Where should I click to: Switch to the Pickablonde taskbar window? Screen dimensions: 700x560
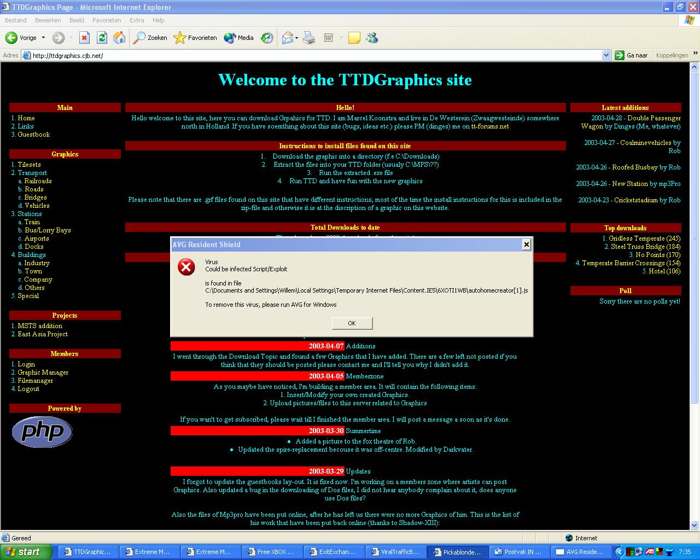click(x=457, y=552)
